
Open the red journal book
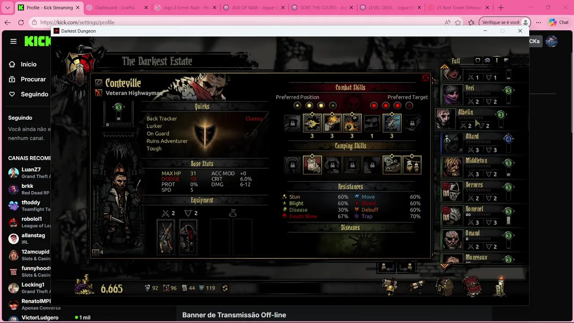point(472,287)
